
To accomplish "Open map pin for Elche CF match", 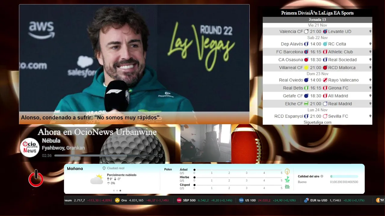I will (x=370, y=104).
